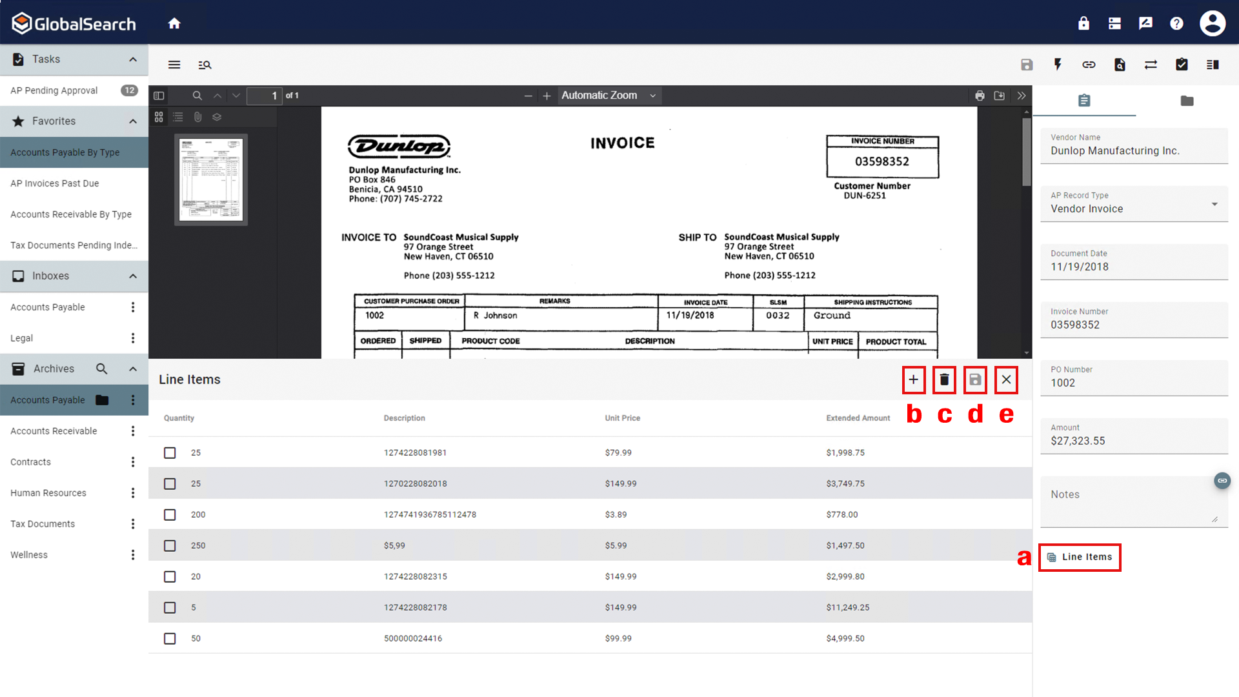Expand the Tasks section in sidebar

(x=132, y=59)
